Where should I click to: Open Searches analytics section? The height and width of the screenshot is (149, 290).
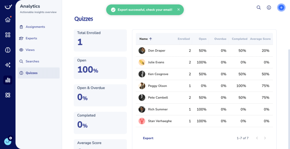click(x=32, y=61)
